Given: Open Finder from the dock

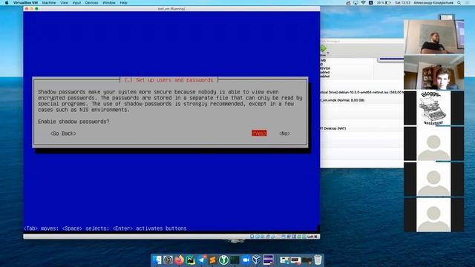Looking at the screenshot, I should (157, 260).
